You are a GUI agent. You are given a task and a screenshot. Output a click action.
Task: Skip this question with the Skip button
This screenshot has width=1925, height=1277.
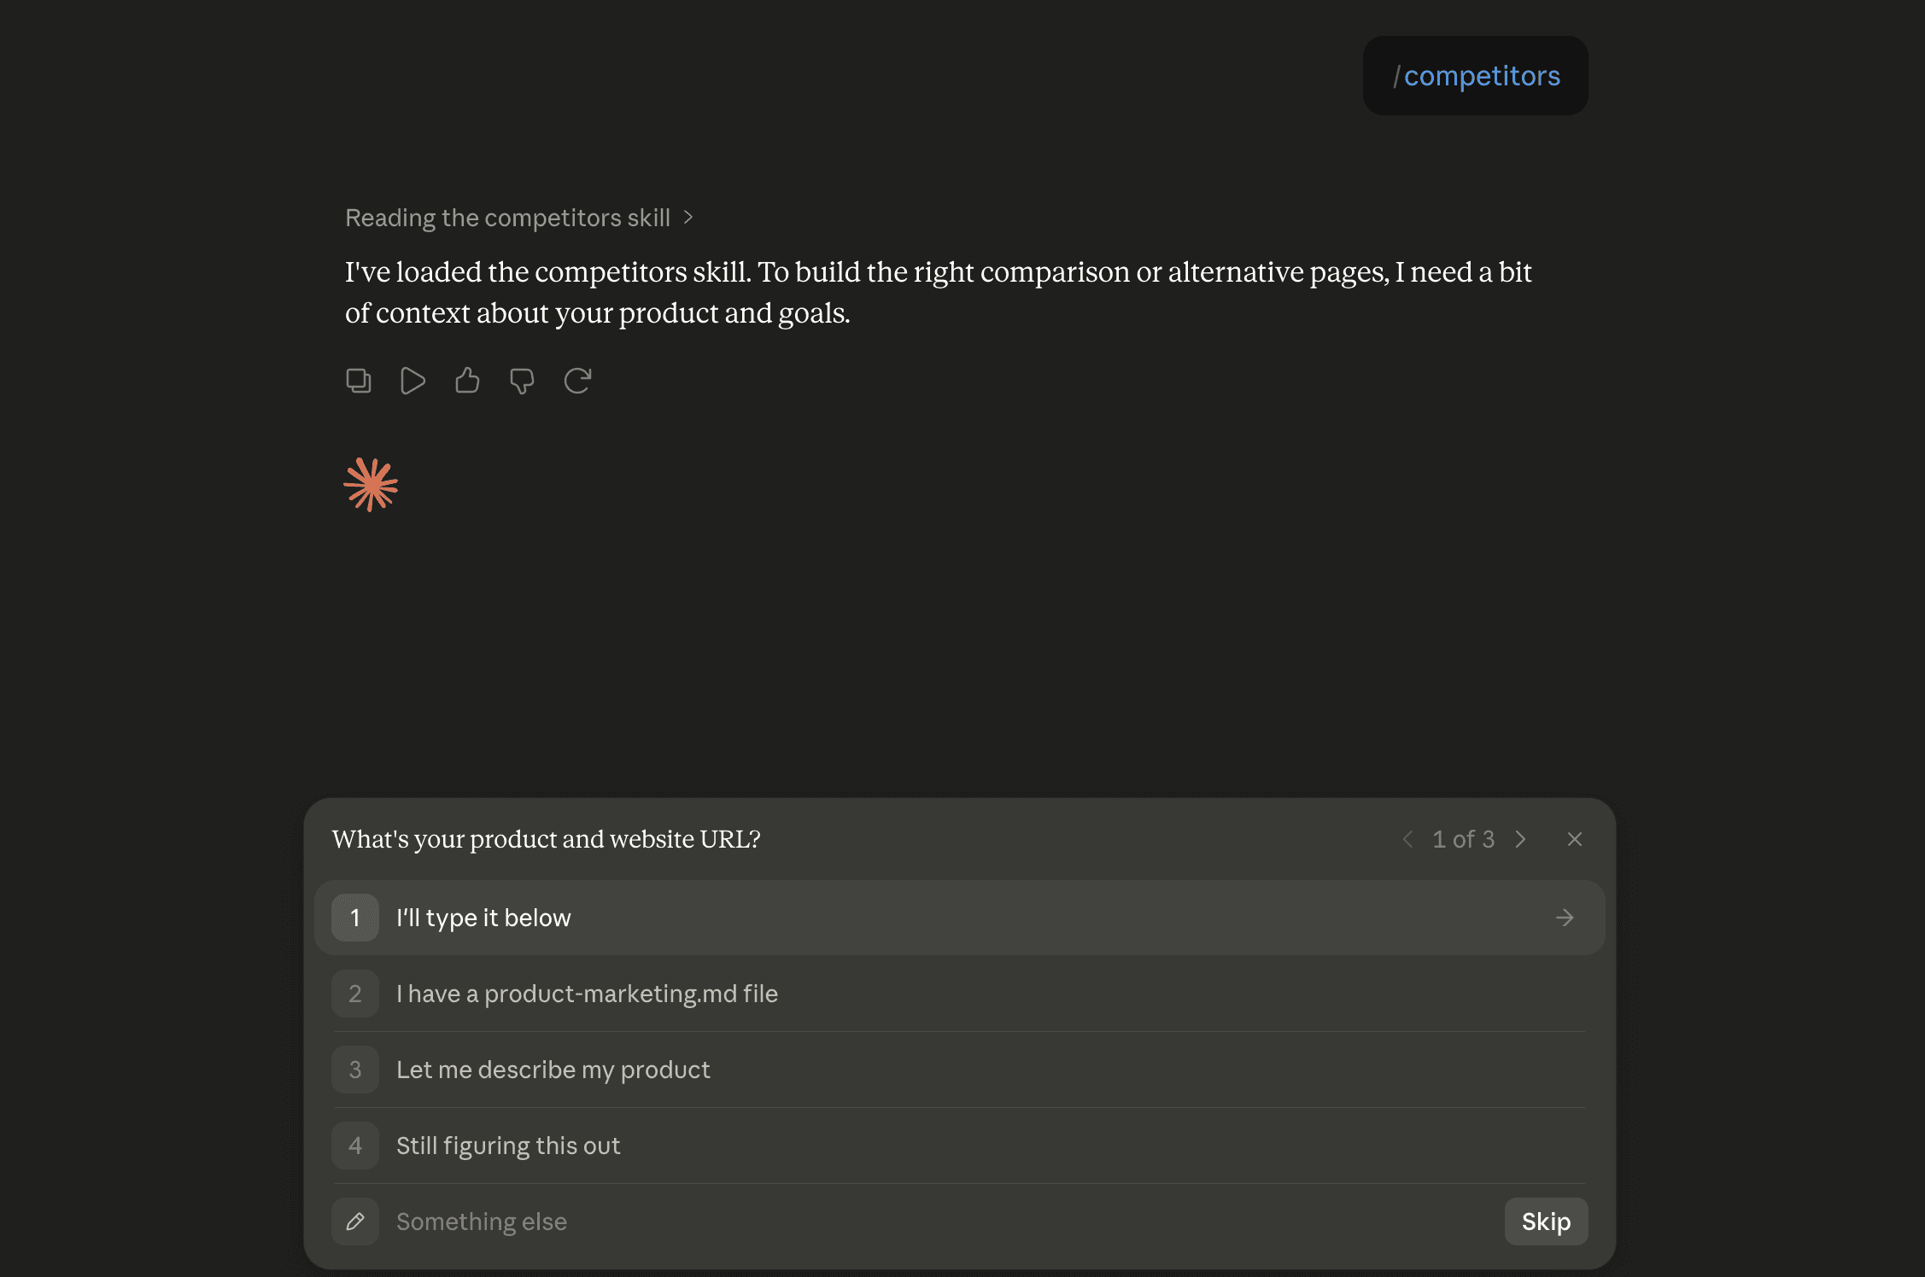click(1546, 1222)
